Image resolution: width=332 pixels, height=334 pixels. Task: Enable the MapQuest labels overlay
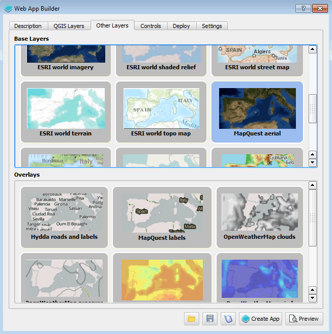tap(162, 216)
